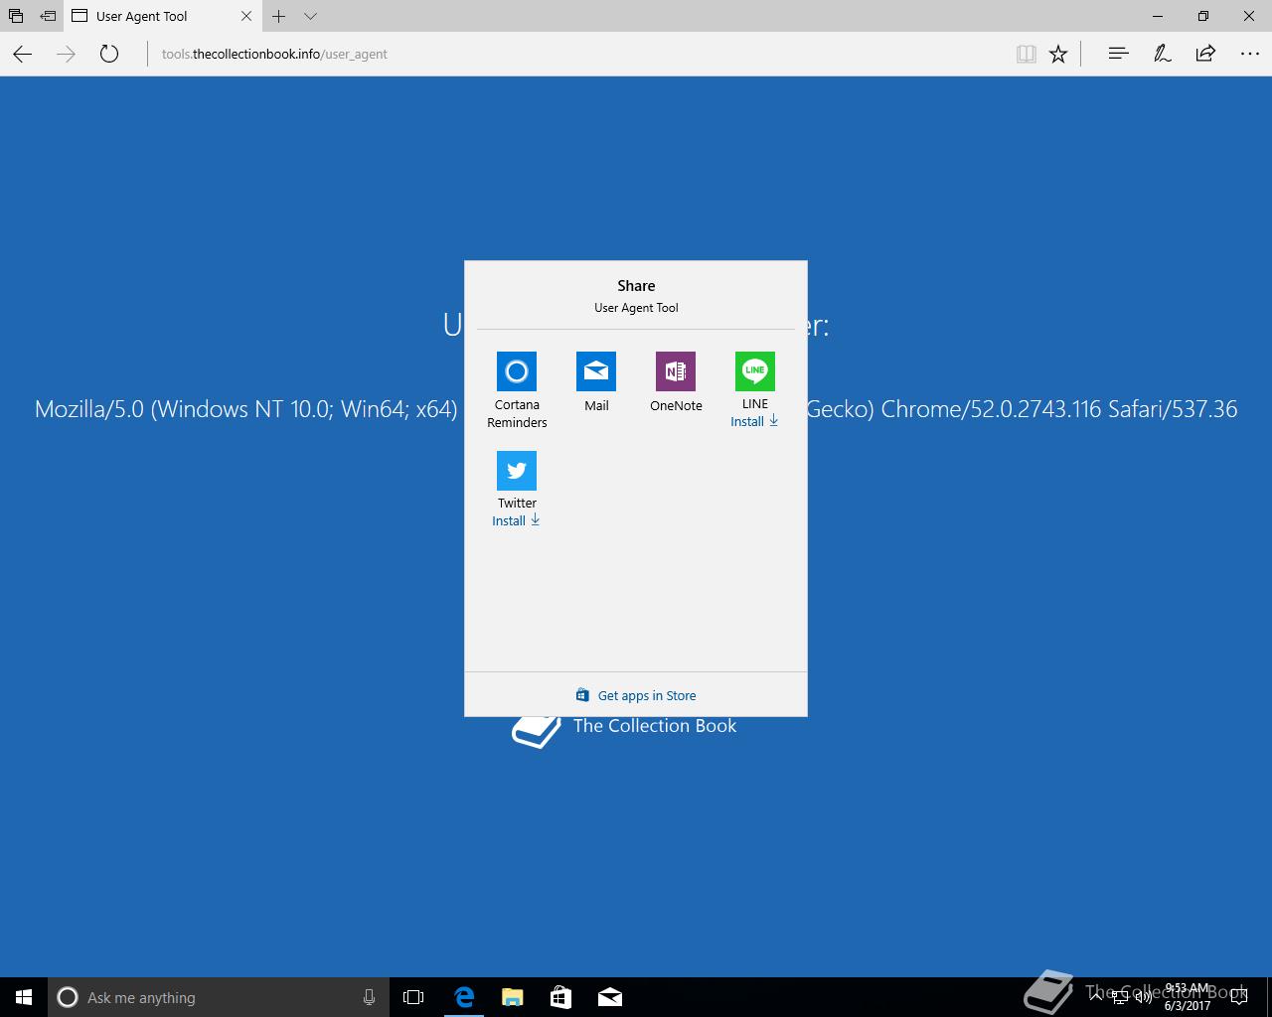Open the Hub panel

[x=1118, y=54]
